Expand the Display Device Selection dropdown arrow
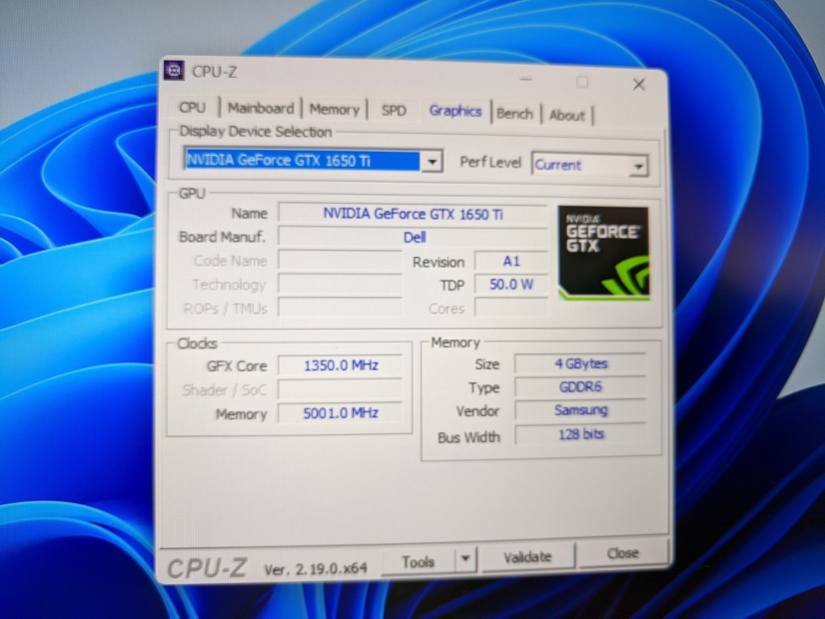The width and height of the screenshot is (825, 619). (432, 162)
